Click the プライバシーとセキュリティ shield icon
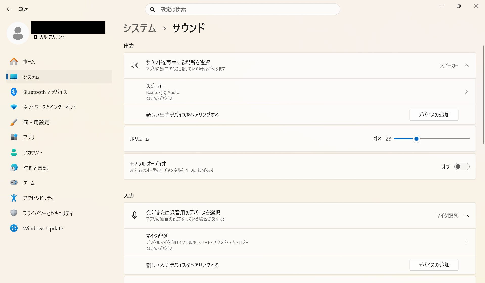This screenshot has height=283, width=485. point(14,213)
